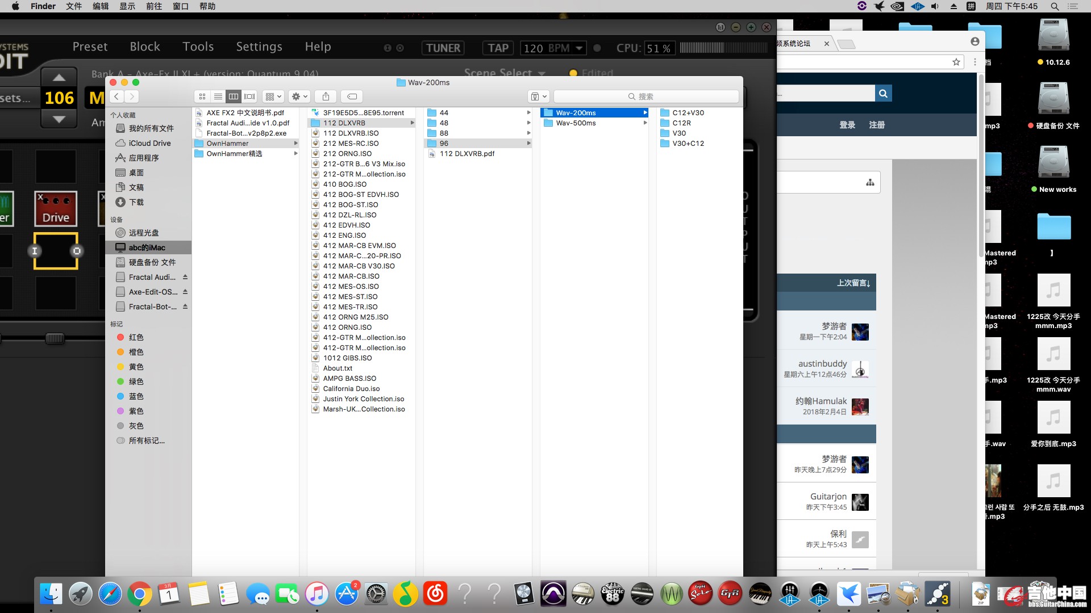The width and height of the screenshot is (1091, 613).
Task: Open the Tools menu in Axe-Edit
Action: [198, 47]
